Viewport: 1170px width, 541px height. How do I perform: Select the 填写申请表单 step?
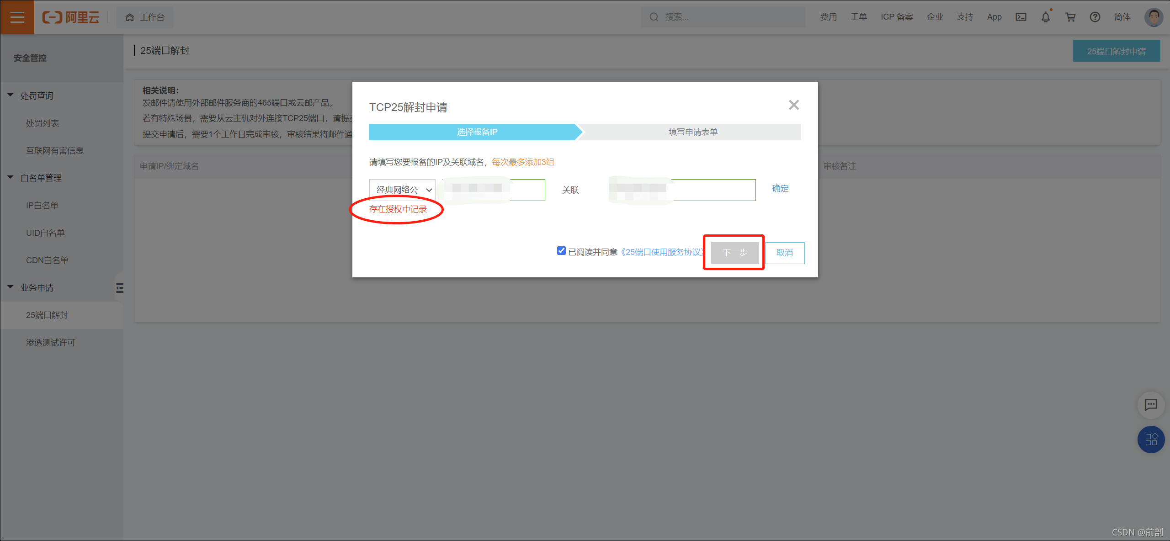point(692,132)
